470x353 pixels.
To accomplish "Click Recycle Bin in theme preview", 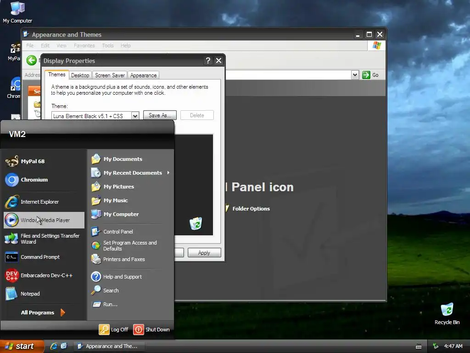I will click(x=196, y=223).
